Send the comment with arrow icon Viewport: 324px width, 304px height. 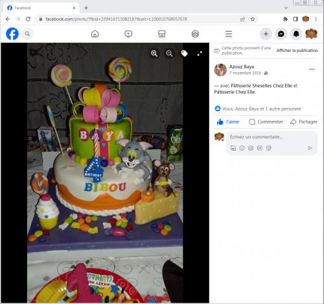(x=310, y=148)
